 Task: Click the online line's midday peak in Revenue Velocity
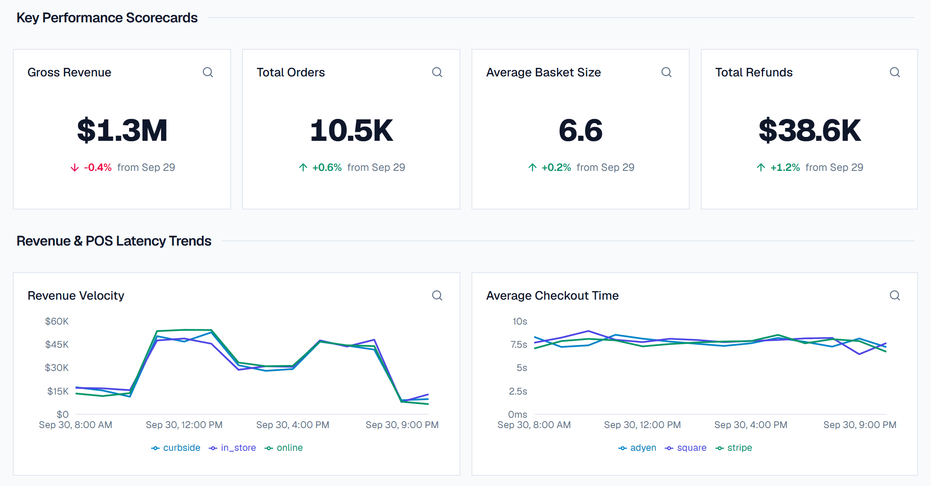185,330
